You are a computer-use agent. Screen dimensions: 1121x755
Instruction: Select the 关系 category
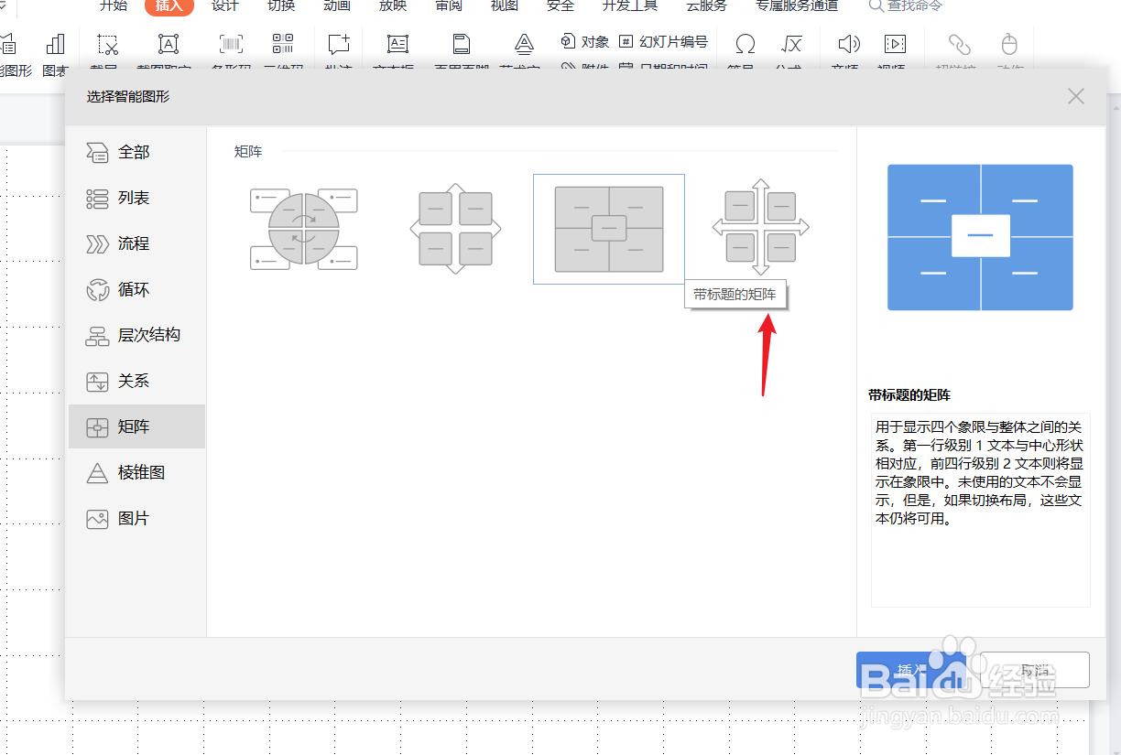pyautogui.click(x=136, y=381)
